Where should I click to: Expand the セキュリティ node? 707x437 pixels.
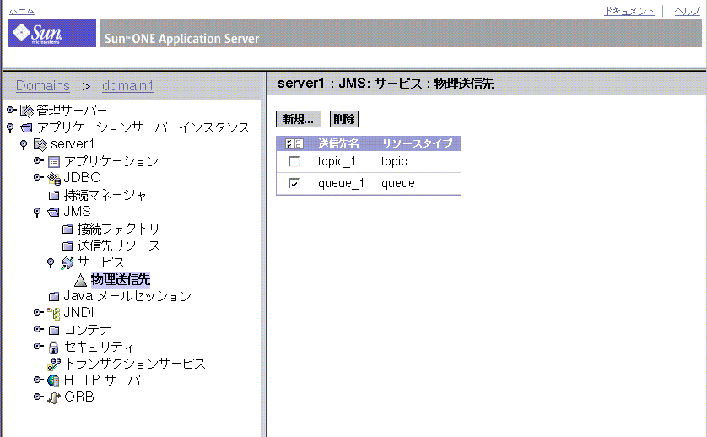click(38, 346)
